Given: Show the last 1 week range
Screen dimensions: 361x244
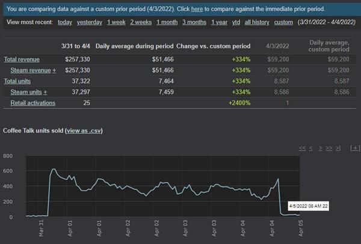Looking at the screenshot, I should tap(116, 22).
